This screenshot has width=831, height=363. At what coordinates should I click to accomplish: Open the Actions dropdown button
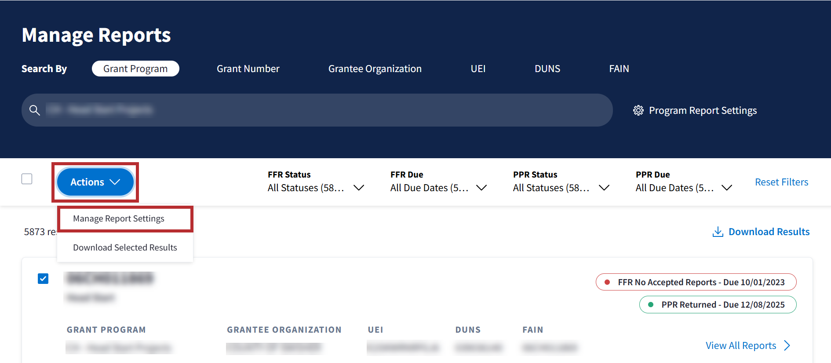click(x=95, y=182)
